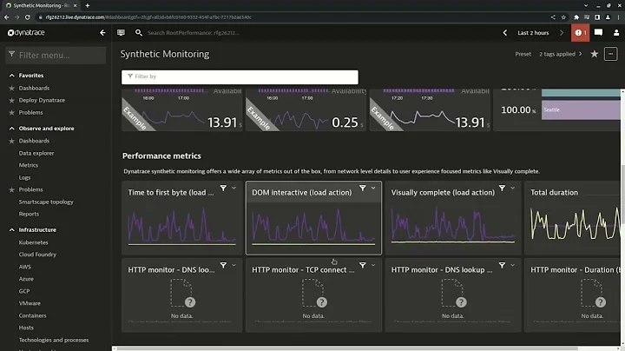Open the Synthetic Monitoring browser tab
The width and height of the screenshot is (625, 351).
click(42, 5)
